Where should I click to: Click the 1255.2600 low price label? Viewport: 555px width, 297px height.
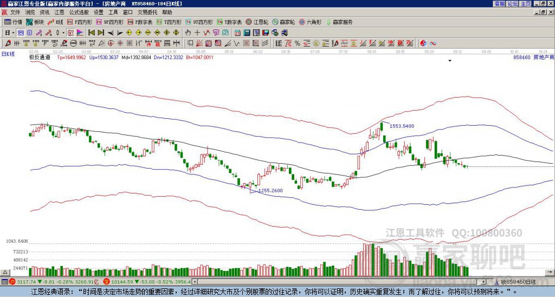tap(270, 190)
